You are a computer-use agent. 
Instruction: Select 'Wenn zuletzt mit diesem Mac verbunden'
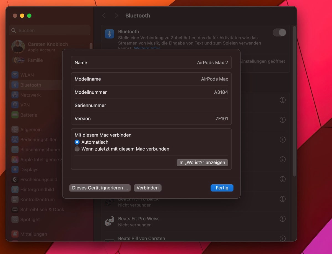77,149
